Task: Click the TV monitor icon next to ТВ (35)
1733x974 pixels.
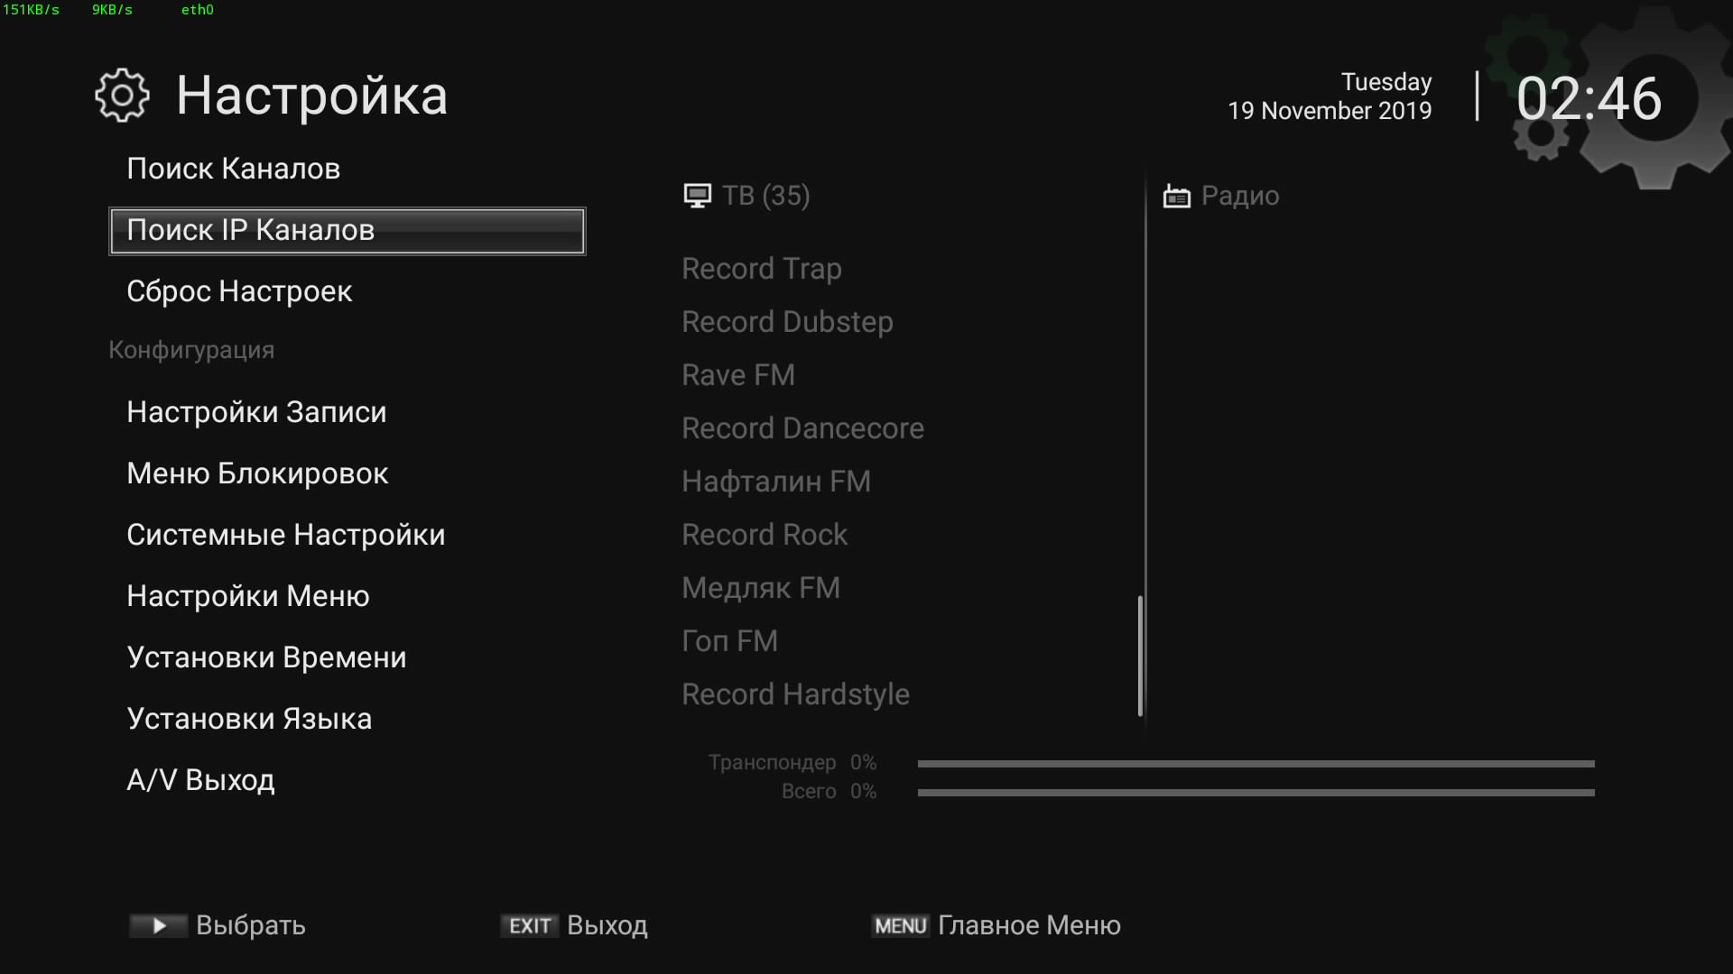Action: click(x=697, y=196)
